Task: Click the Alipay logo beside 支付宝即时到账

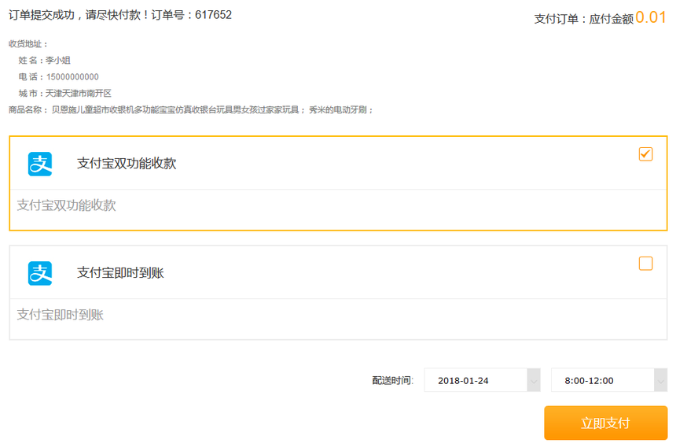Action: tap(40, 273)
